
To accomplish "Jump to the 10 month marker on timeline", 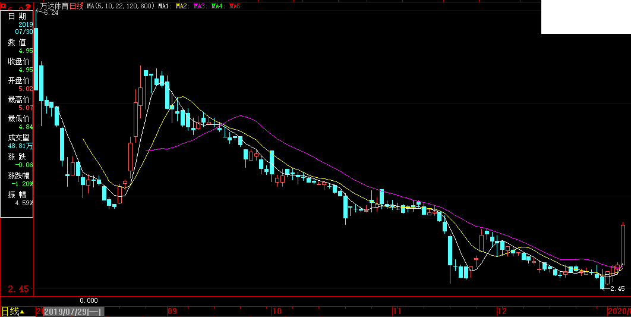I will tap(277, 311).
